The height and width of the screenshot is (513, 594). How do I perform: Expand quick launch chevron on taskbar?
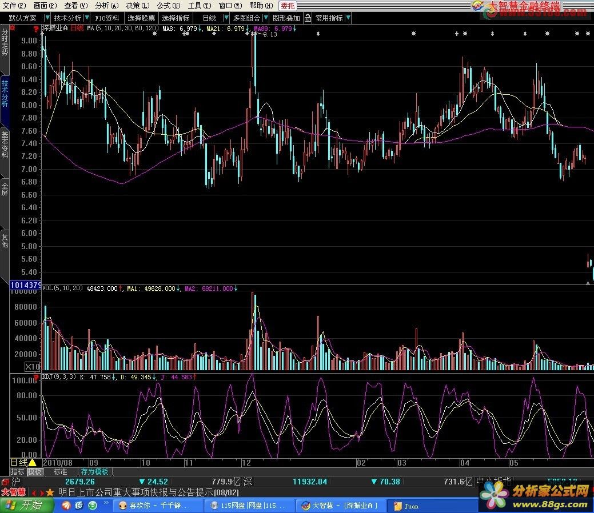(x=106, y=503)
